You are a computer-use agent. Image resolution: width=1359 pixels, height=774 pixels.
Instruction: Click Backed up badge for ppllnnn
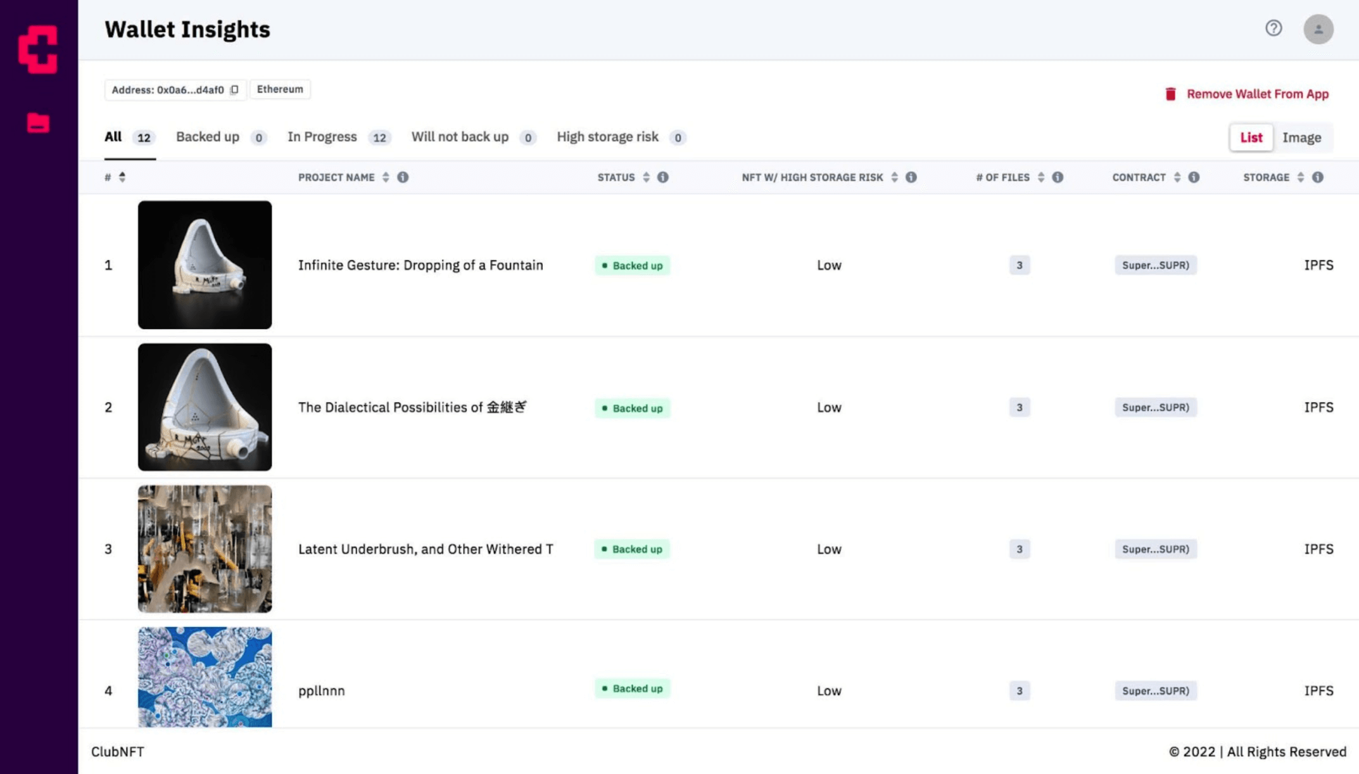coord(632,688)
